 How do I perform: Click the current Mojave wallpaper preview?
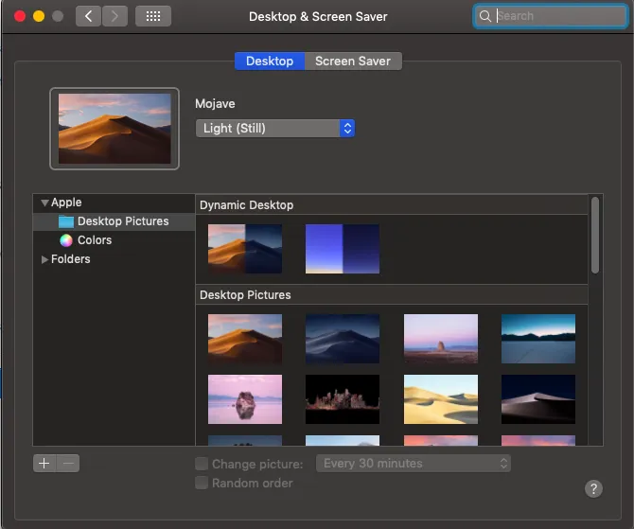click(x=114, y=129)
